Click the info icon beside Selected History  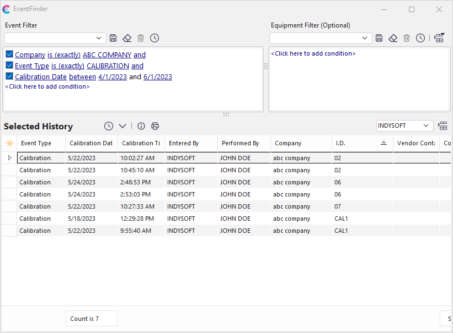pyautogui.click(x=141, y=126)
